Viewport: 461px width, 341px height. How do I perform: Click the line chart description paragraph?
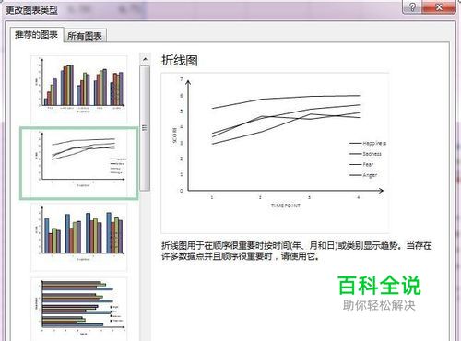click(297, 251)
